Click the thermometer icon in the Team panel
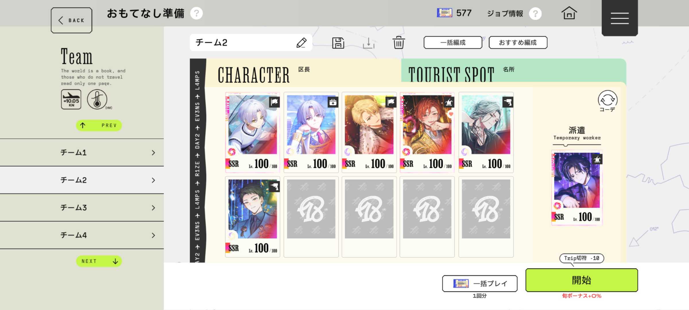The width and height of the screenshot is (689, 310). [x=97, y=99]
